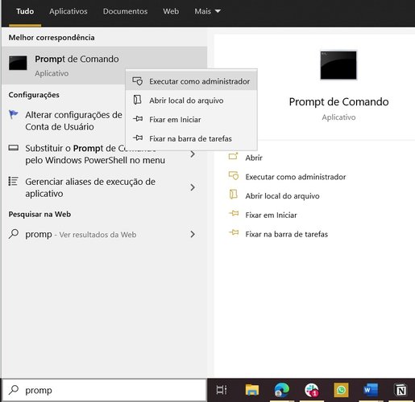Click the search box containing promp
The image size is (415, 402).
104,390
